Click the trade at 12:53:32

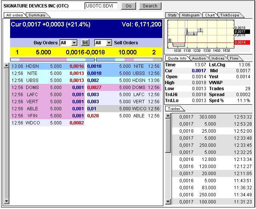212,117
